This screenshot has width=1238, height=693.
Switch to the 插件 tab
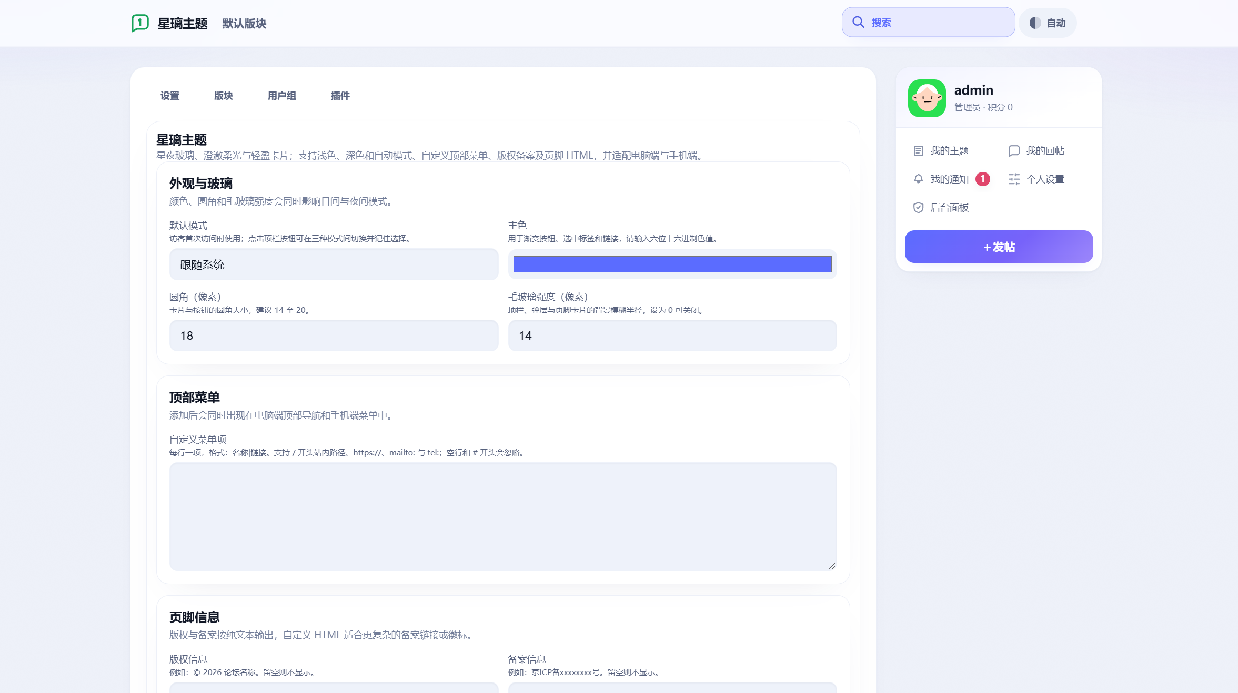340,96
